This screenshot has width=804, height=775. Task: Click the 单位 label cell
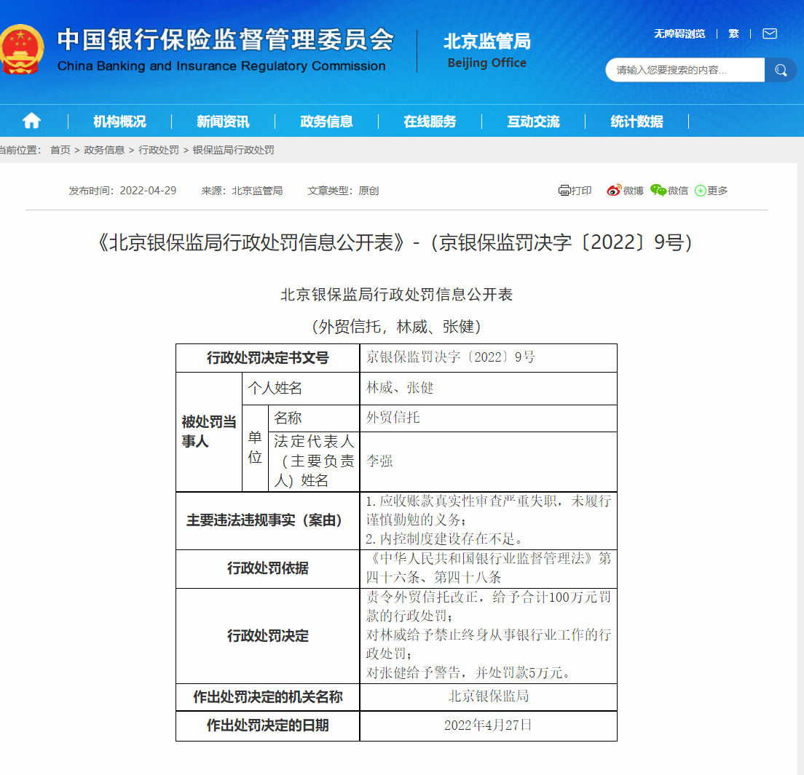(x=255, y=448)
